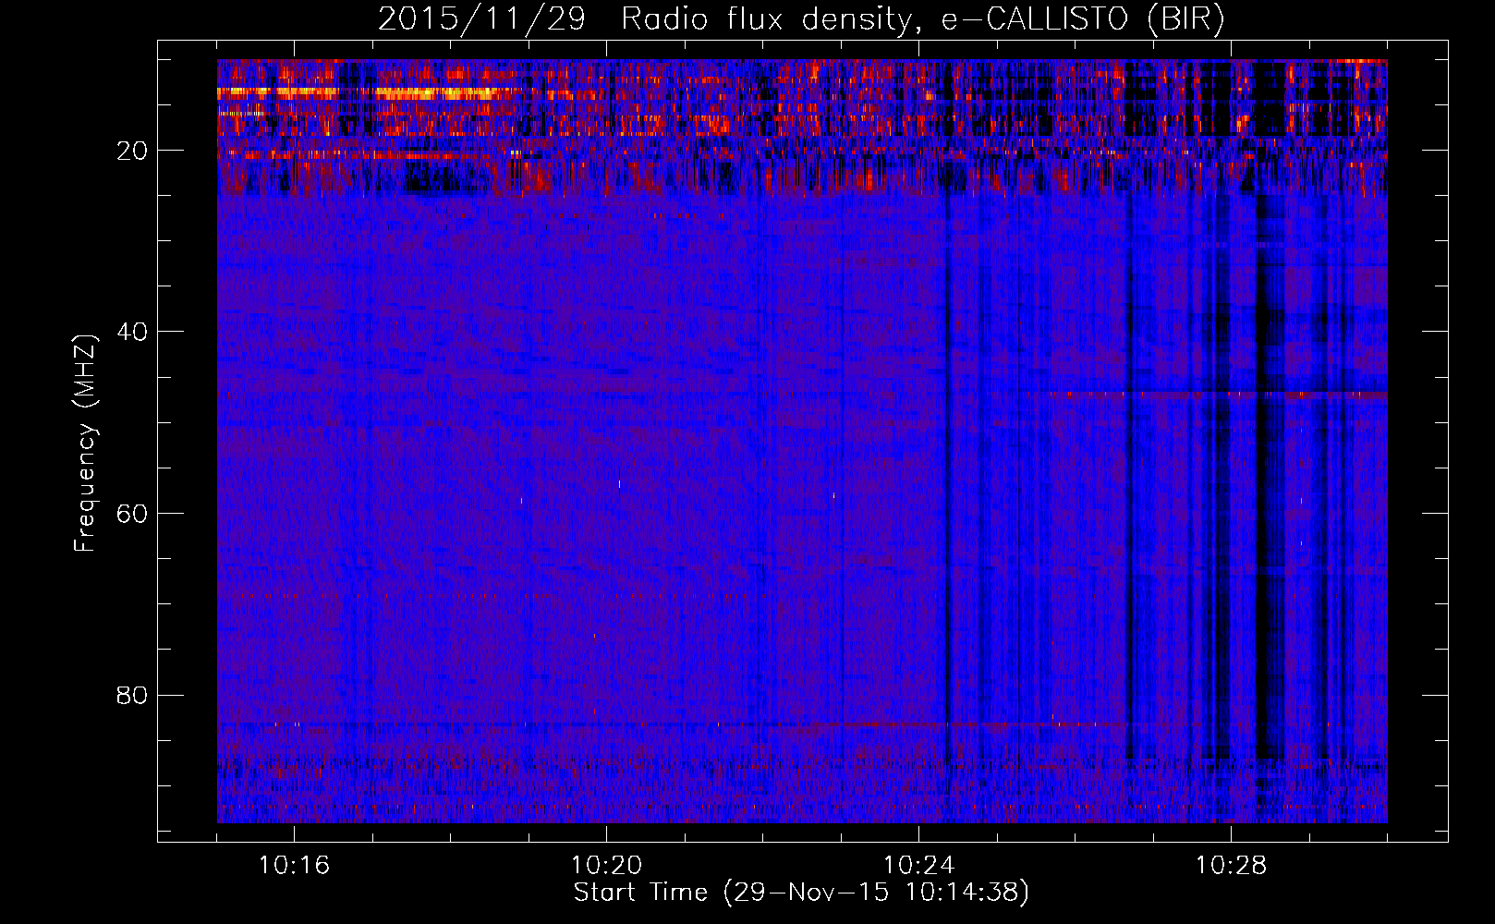Click the 80 MHz frequency tick label
Image resolution: width=1495 pixels, height=924 pixels.
[x=133, y=695]
